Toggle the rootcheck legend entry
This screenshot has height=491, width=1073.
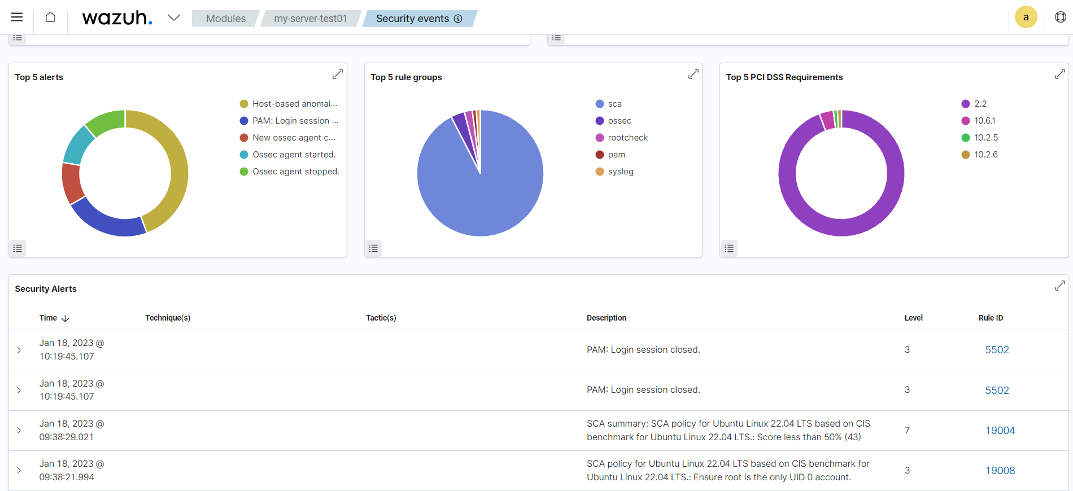pos(622,138)
